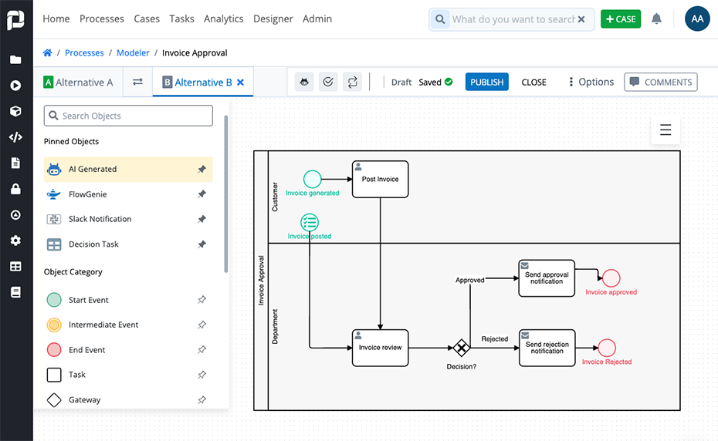Open the hamburger menu on canvas

(666, 130)
